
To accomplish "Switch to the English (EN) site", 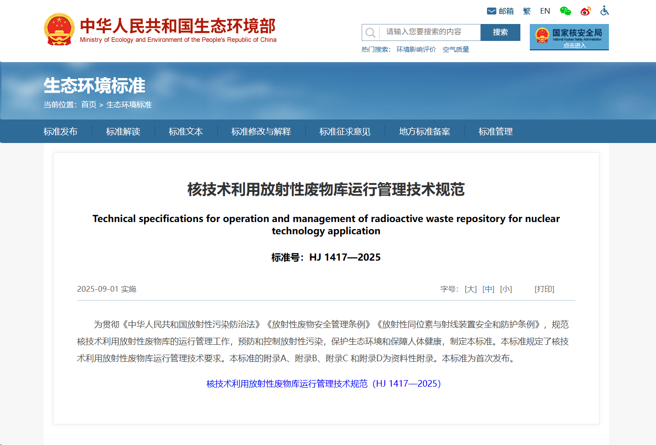I will tap(545, 11).
